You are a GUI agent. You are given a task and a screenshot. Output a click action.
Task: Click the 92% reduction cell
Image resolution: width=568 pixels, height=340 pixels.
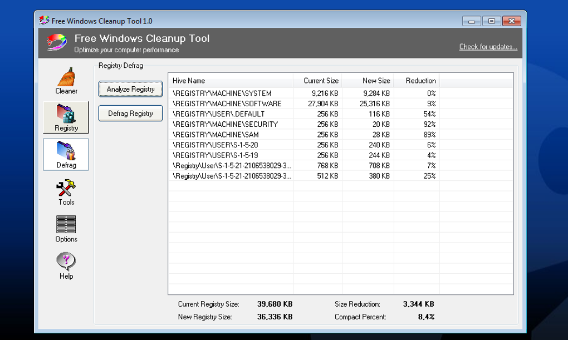coord(429,124)
